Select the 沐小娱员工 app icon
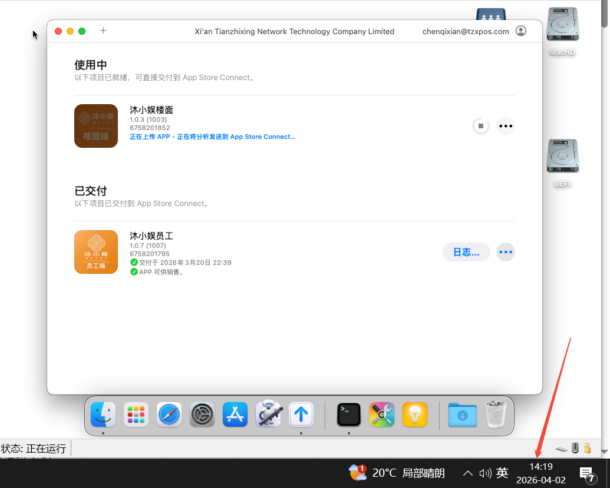This screenshot has height=488, width=610. click(x=96, y=252)
